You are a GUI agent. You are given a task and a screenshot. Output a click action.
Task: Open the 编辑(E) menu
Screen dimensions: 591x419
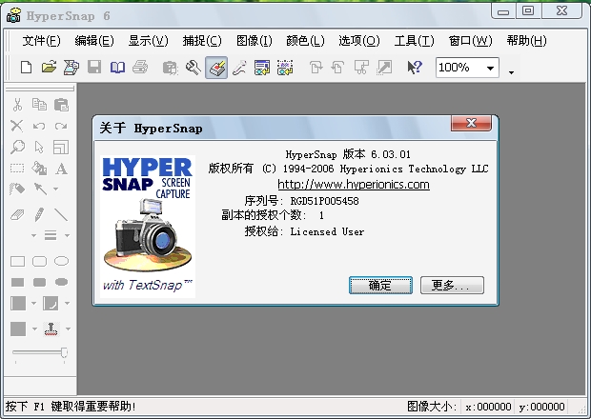click(x=94, y=40)
